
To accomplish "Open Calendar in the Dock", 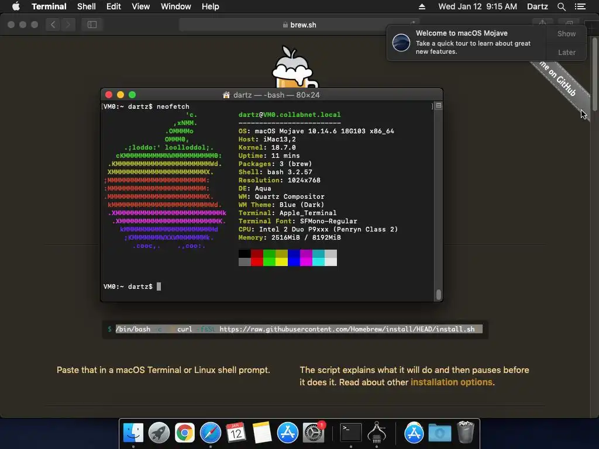I will 236,433.
